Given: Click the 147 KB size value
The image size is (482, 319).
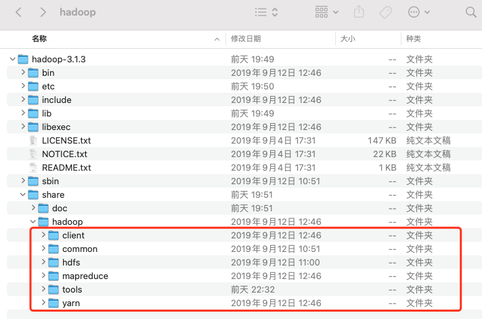Looking at the screenshot, I should tap(382, 141).
